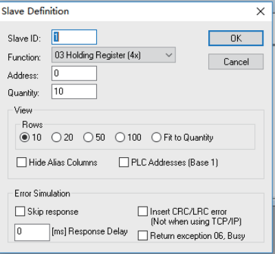Click the Response Delay ms field
275x254 pixels.
tap(32, 232)
